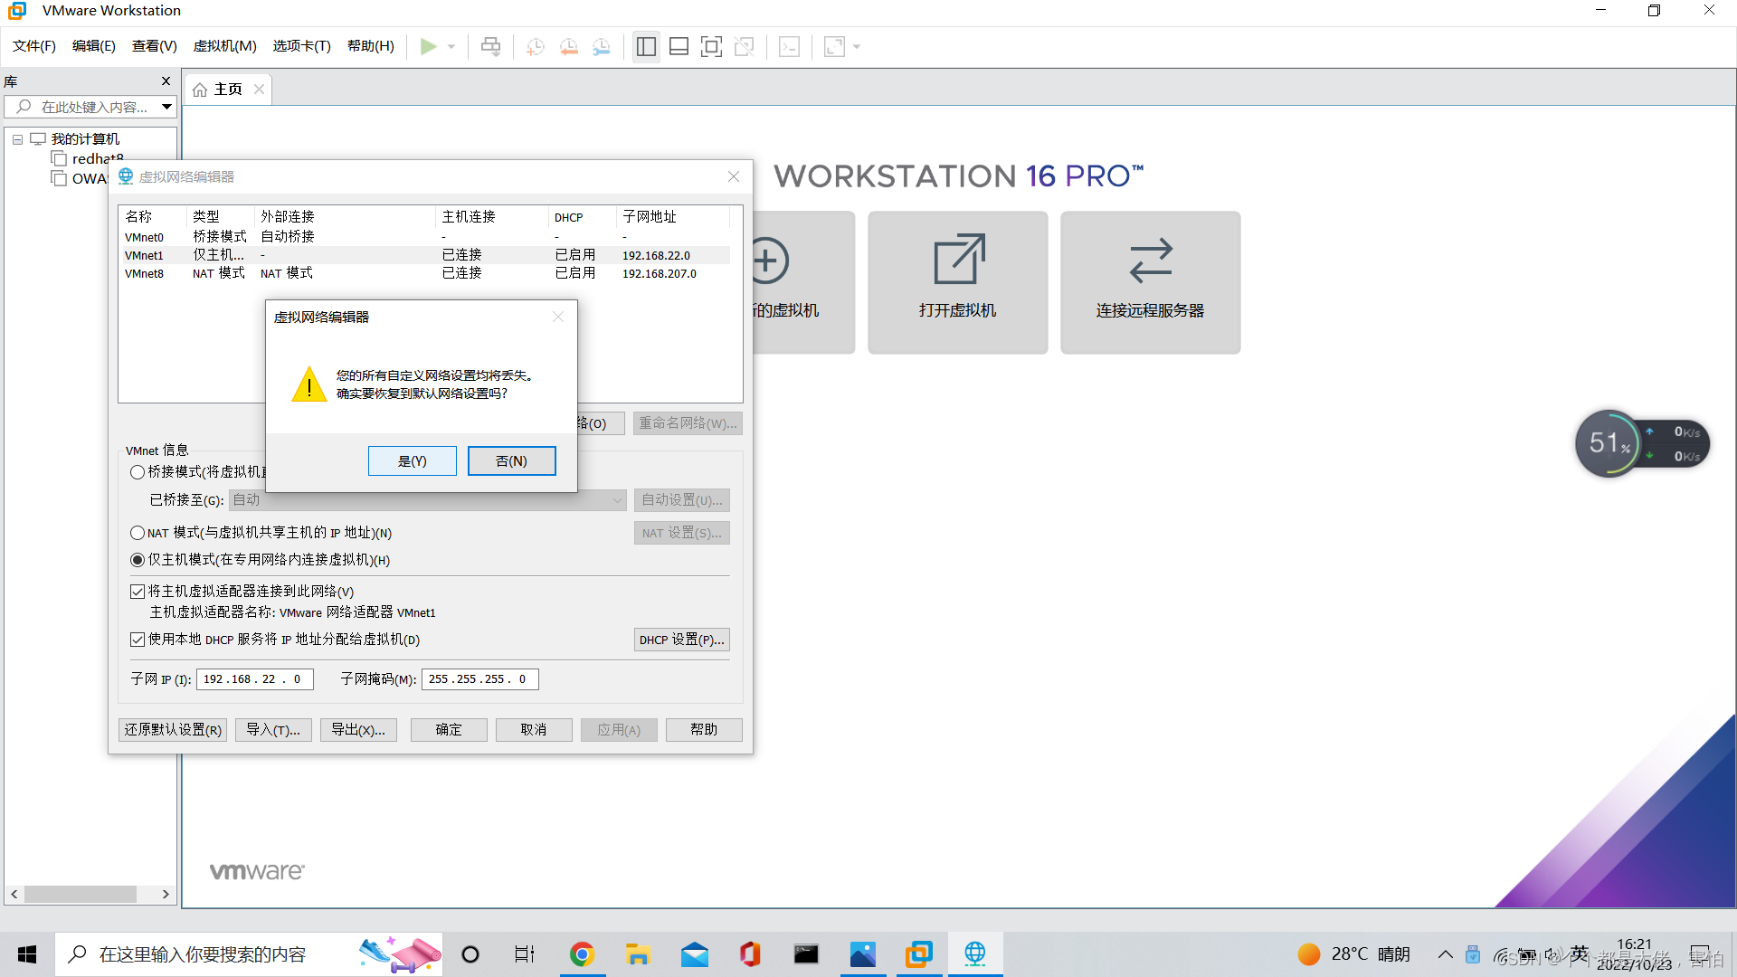The height and width of the screenshot is (977, 1737).
Task: Click the 51% speed monitor widget
Action: pos(1642,443)
